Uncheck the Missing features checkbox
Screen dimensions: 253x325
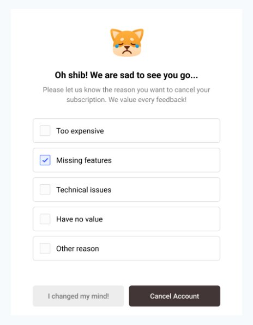click(45, 160)
